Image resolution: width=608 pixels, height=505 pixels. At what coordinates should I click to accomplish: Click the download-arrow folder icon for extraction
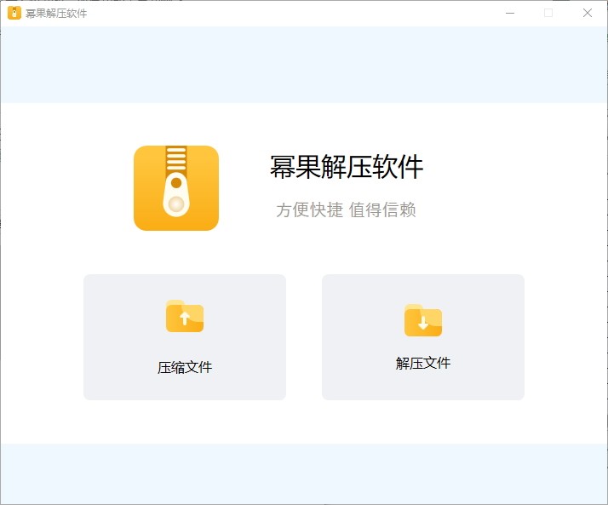[423, 320]
